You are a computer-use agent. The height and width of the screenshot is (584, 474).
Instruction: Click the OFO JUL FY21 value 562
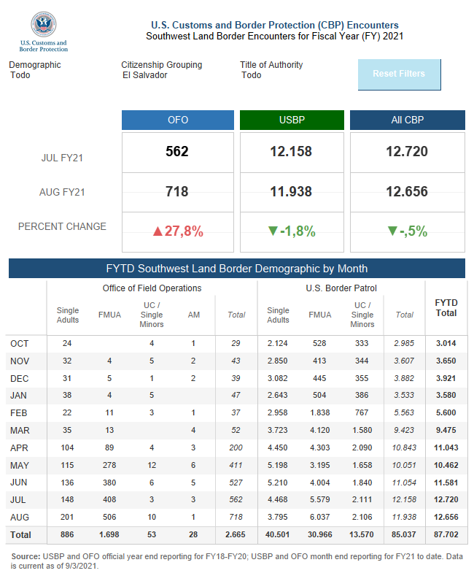click(177, 152)
